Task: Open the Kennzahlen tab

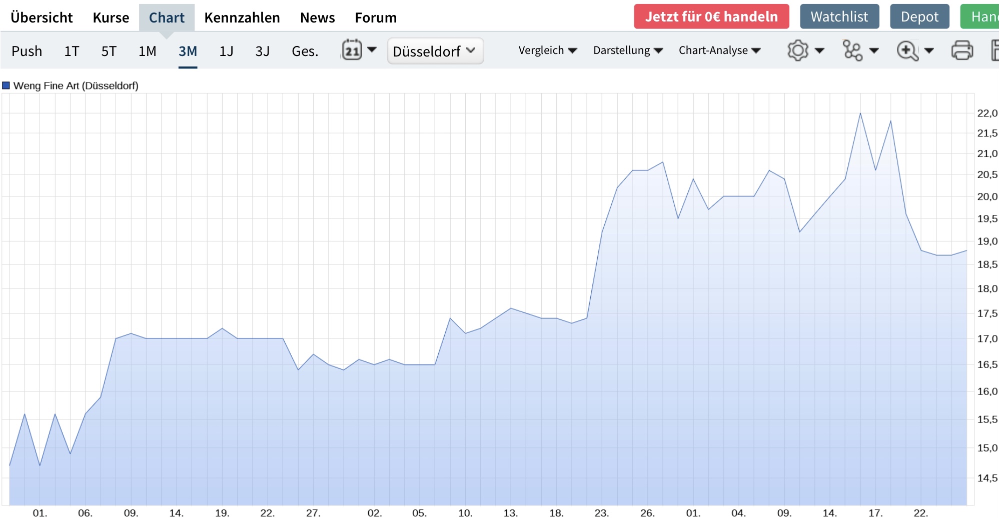Action: tap(242, 17)
